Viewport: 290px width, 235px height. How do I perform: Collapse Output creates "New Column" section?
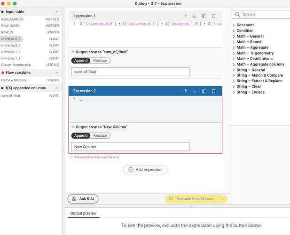pos(73,127)
